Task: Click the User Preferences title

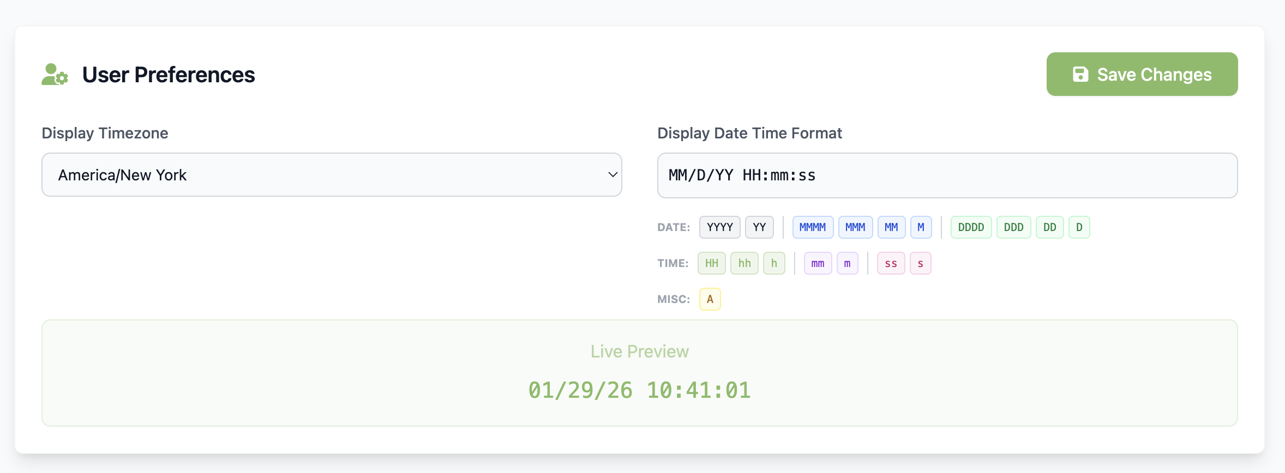Action: 168,75
